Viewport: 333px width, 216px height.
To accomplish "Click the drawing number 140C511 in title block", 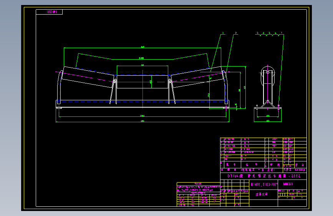I will pos(288,184).
